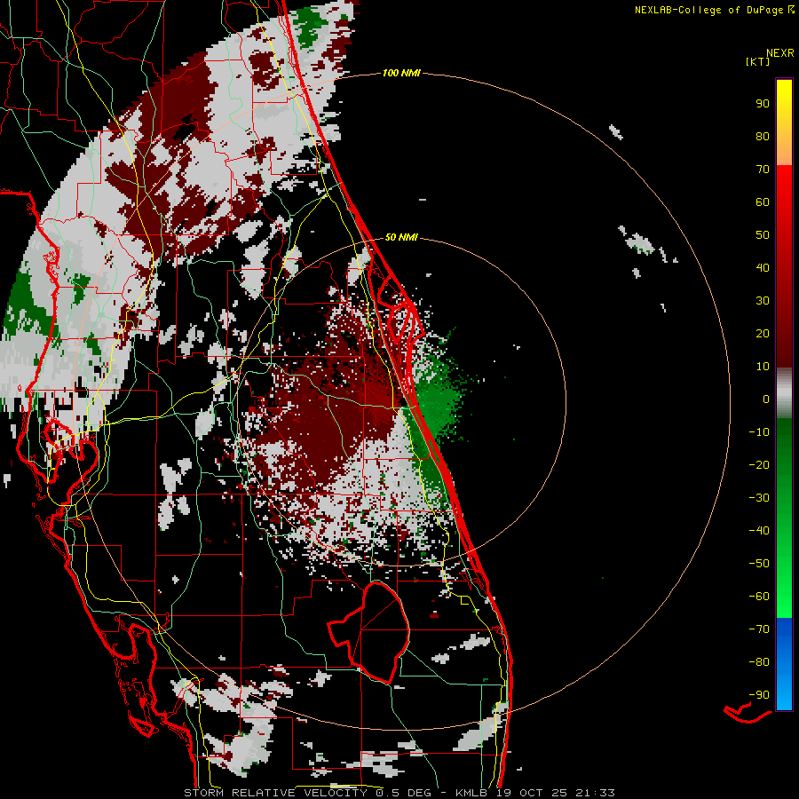The width and height of the screenshot is (799, 799).
Task: Click the -30 knot scale value
Action: point(759,498)
